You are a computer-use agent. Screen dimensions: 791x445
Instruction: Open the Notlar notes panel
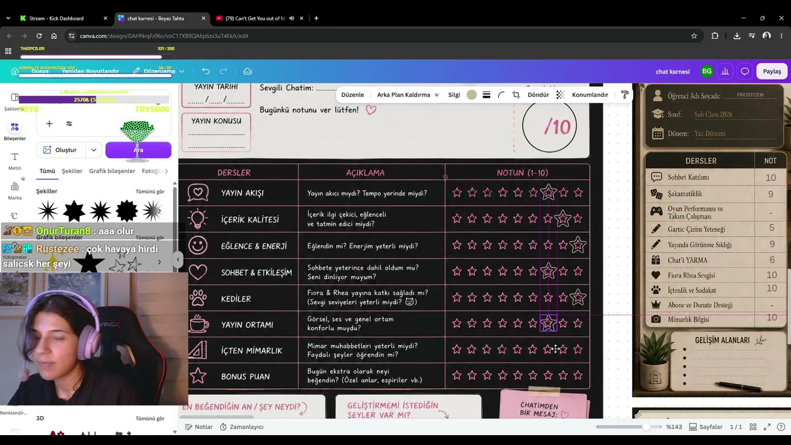199,427
